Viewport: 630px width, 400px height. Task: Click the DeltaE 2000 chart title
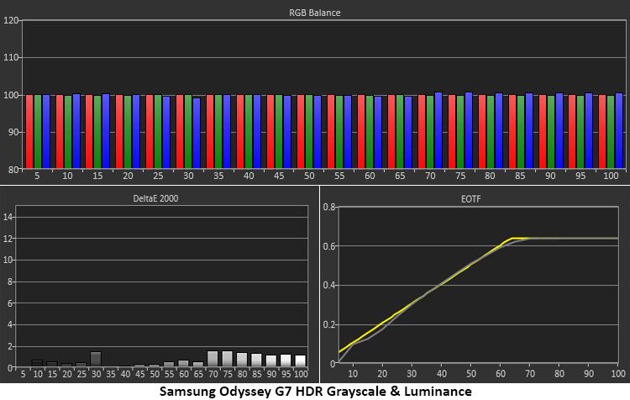(x=155, y=198)
